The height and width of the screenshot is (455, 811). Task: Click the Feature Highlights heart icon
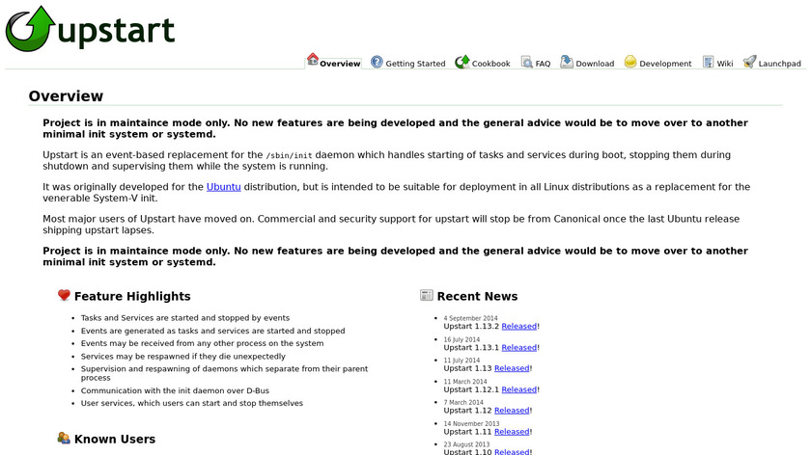pyautogui.click(x=64, y=295)
